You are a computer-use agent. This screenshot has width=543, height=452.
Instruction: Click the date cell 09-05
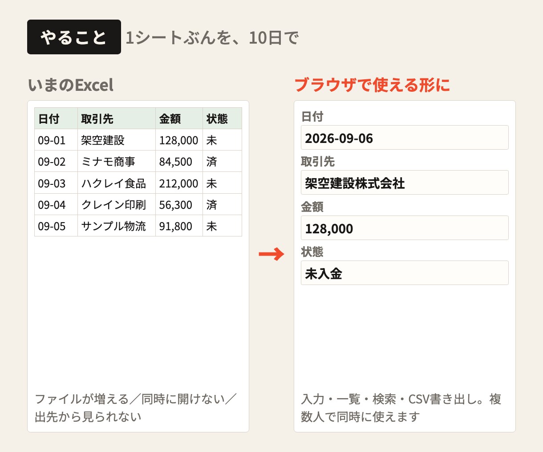pyautogui.click(x=56, y=226)
